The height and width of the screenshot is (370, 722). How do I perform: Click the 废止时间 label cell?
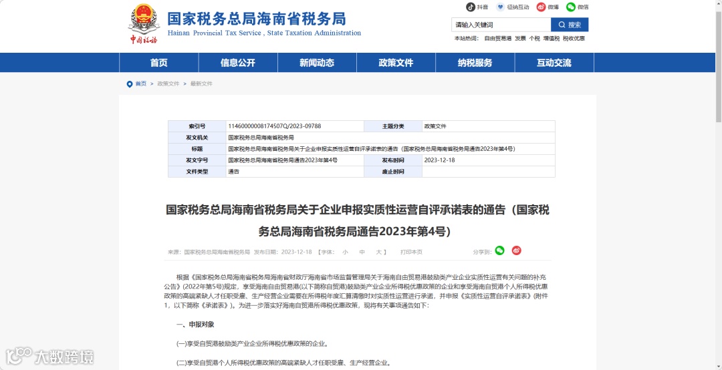click(x=393, y=172)
